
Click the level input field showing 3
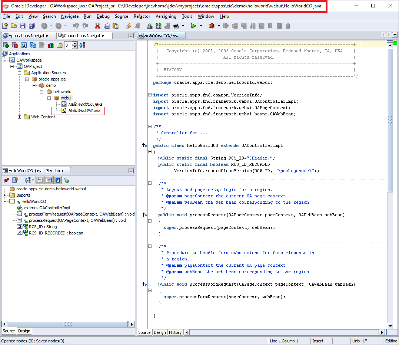[68, 45]
